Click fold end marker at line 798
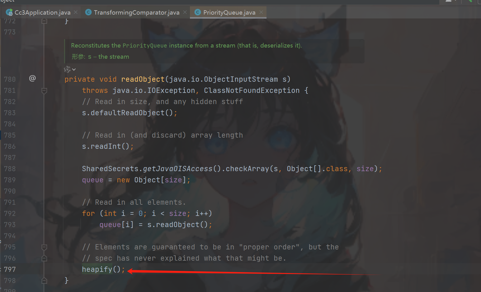 click(44, 281)
